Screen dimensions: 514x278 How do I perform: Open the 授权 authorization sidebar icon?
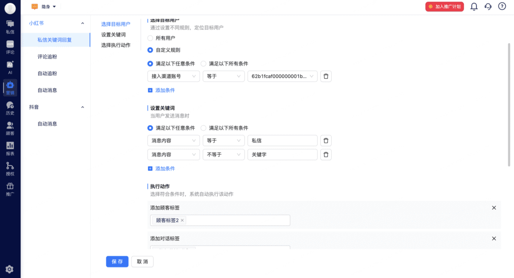click(10, 169)
